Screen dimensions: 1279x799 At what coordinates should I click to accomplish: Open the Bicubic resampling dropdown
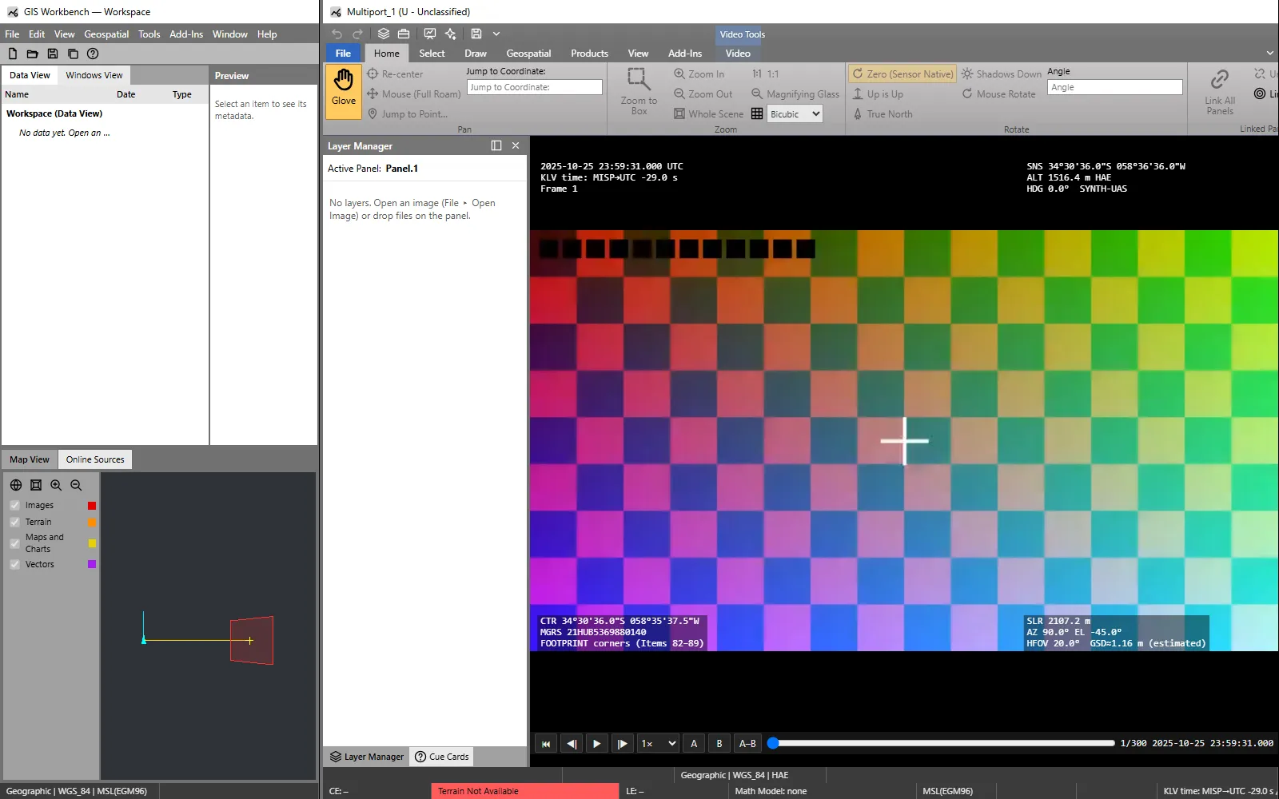point(795,114)
